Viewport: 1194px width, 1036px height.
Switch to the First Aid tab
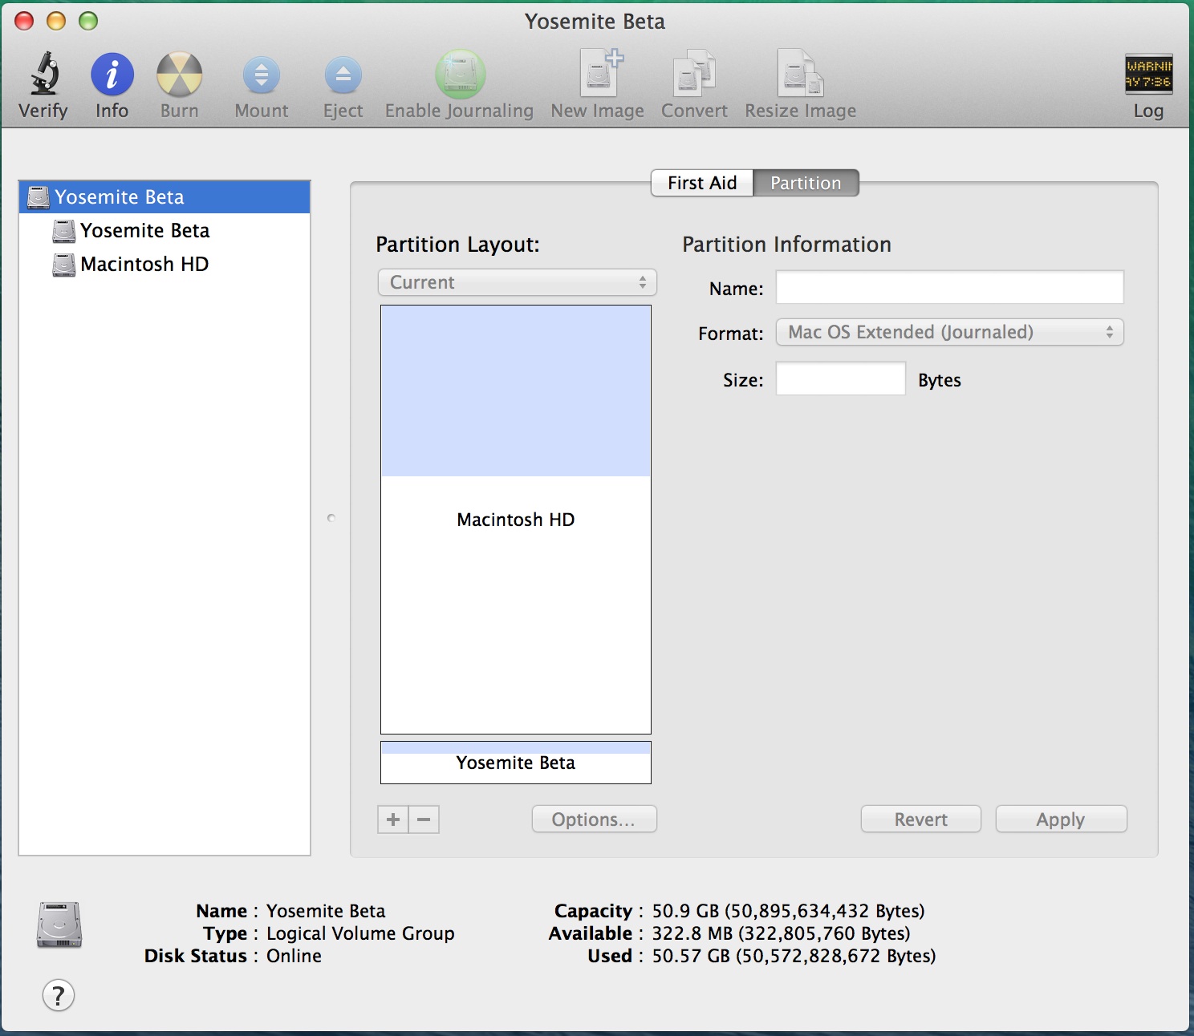point(702,183)
